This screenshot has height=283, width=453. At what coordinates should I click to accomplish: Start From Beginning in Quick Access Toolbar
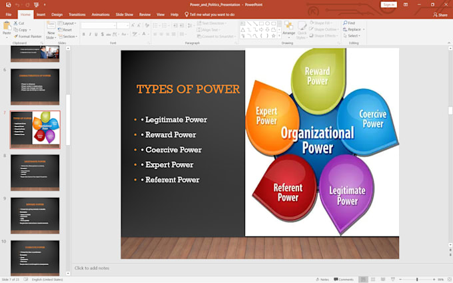tap(37, 5)
